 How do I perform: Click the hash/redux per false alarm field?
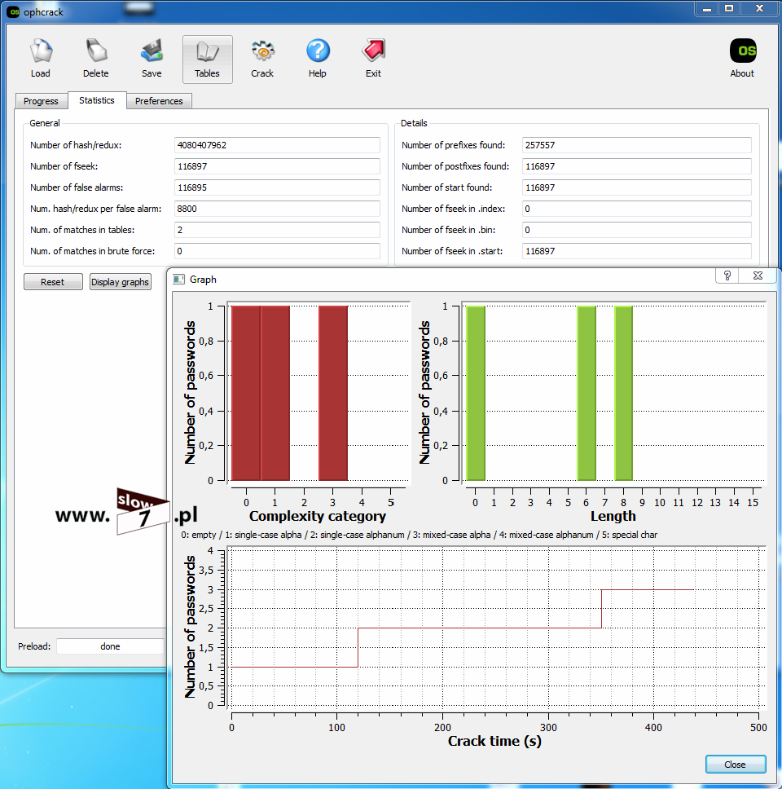point(277,209)
